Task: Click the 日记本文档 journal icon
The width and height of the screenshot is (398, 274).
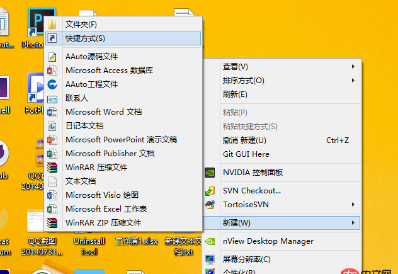Action: tap(52, 126)
